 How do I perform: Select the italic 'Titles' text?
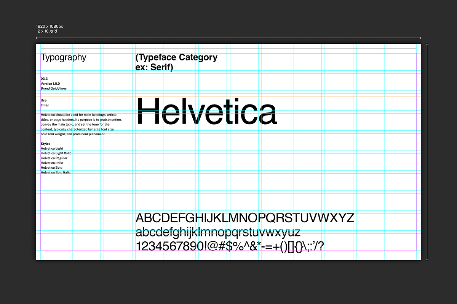[45, 105]
